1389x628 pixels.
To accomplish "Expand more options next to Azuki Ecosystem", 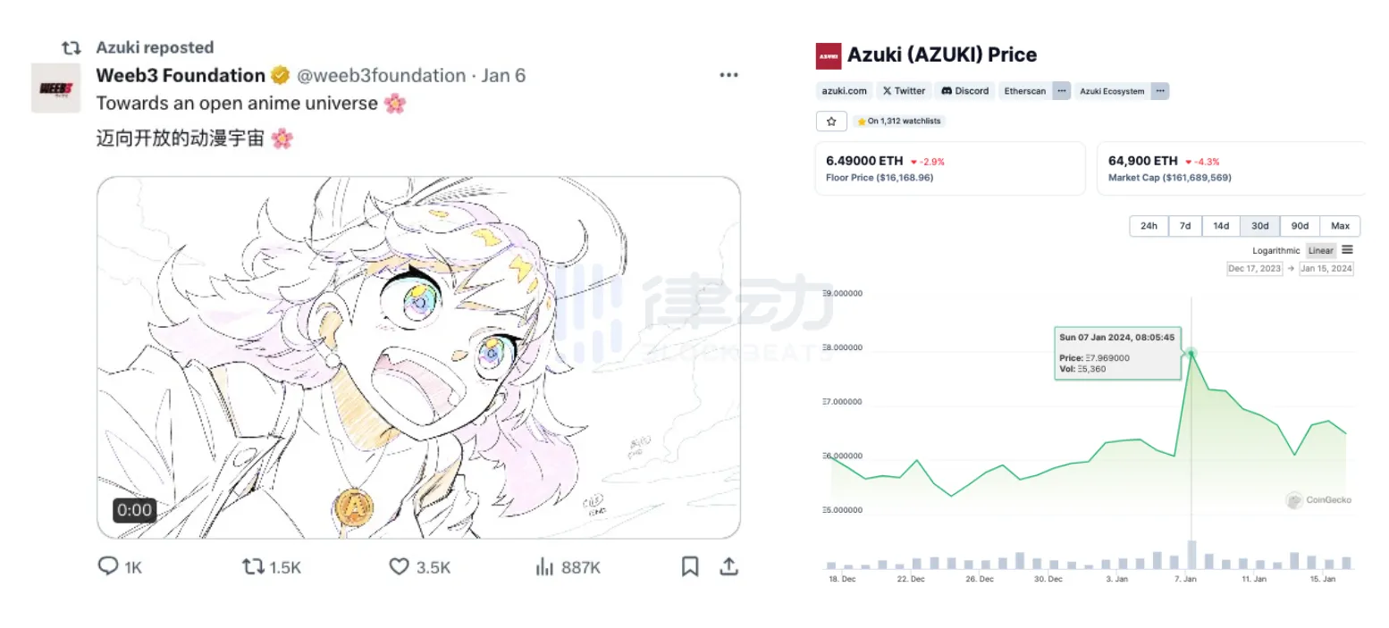I will point(1159,90).
